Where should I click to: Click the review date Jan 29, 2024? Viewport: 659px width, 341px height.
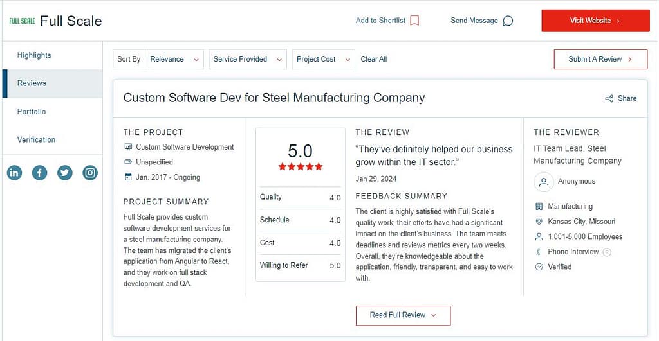[376, 179]
